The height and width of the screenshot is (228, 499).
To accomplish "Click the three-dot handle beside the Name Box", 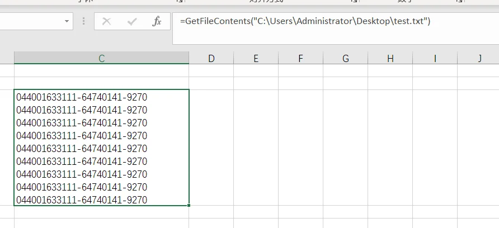I will (x=84, y=21).
